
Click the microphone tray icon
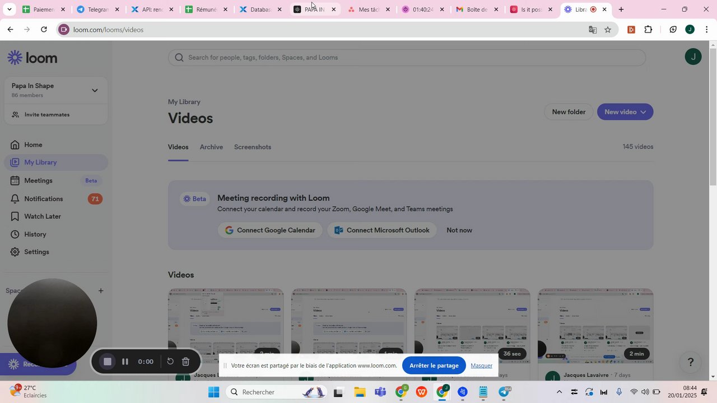[619, 392]
